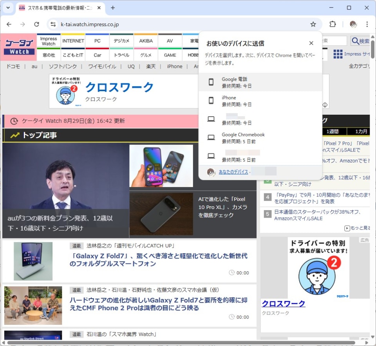Open Chrome three-dot menu

(367, 24)
